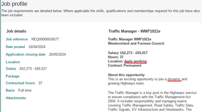
Task: Click the "Package" label
Action: click(13, 76)
